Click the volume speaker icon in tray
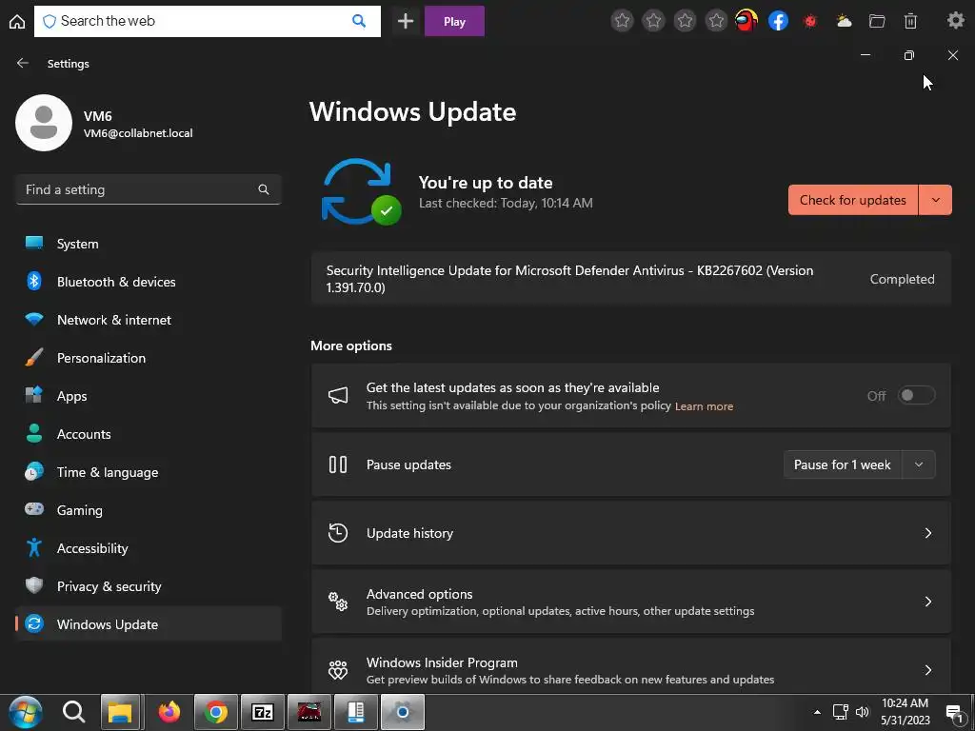 point(862,712)
